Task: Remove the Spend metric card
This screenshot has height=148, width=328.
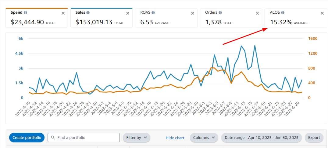Action: coord(63,13)
